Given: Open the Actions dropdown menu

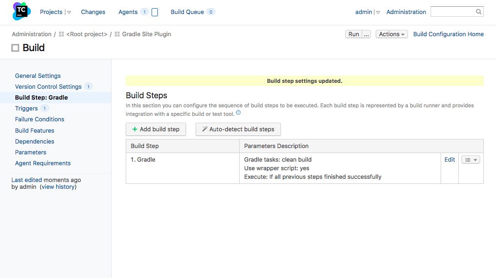Looking at the screenshot, I should point(392,34).
